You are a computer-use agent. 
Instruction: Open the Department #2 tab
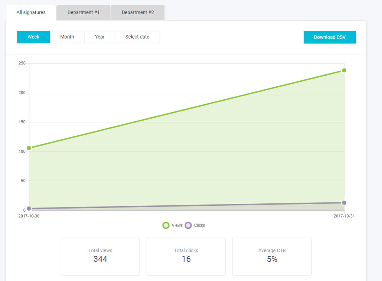[138, 12]
